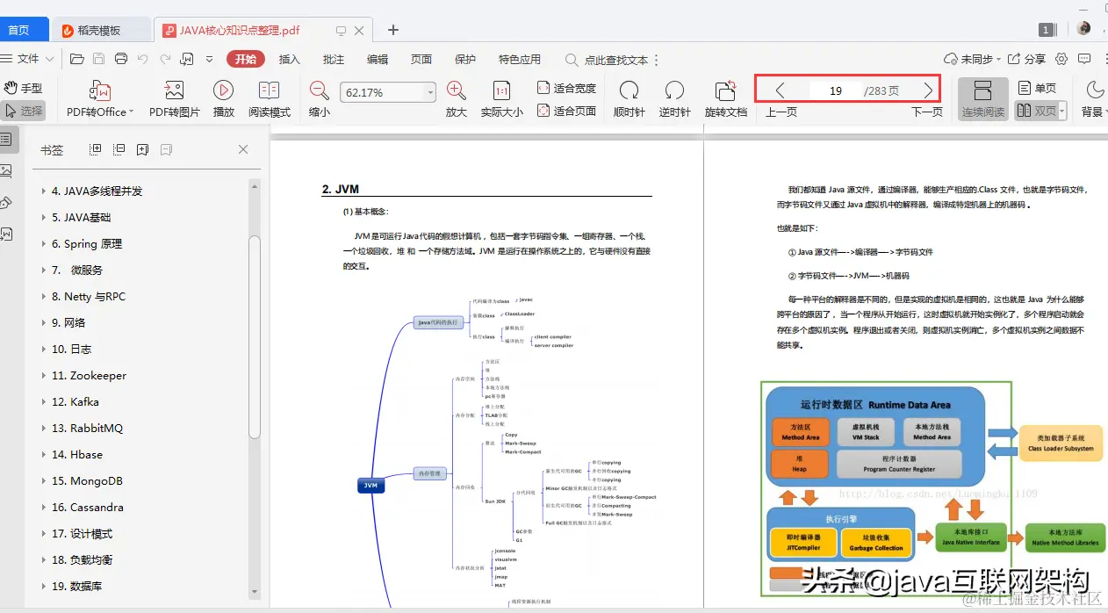The image size is (1108, 613).
Task: Click the 下一页 next page button
Action: pos(930,89)
